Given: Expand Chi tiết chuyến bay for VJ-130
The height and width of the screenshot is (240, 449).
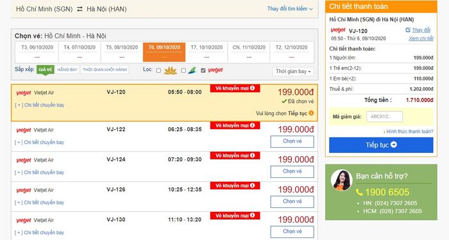Looking at the screenshot, I should coord(40,232).
